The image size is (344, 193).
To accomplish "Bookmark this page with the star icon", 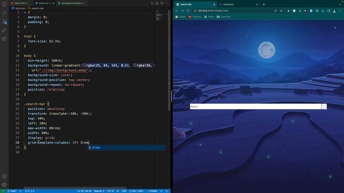I will tap(281, 11).
